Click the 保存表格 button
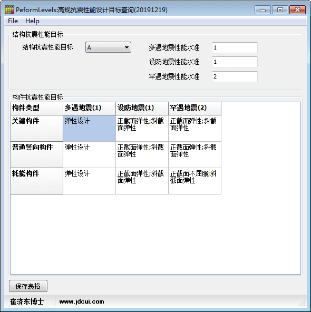This screenshot has width=311, height=312. coord(28,286)
